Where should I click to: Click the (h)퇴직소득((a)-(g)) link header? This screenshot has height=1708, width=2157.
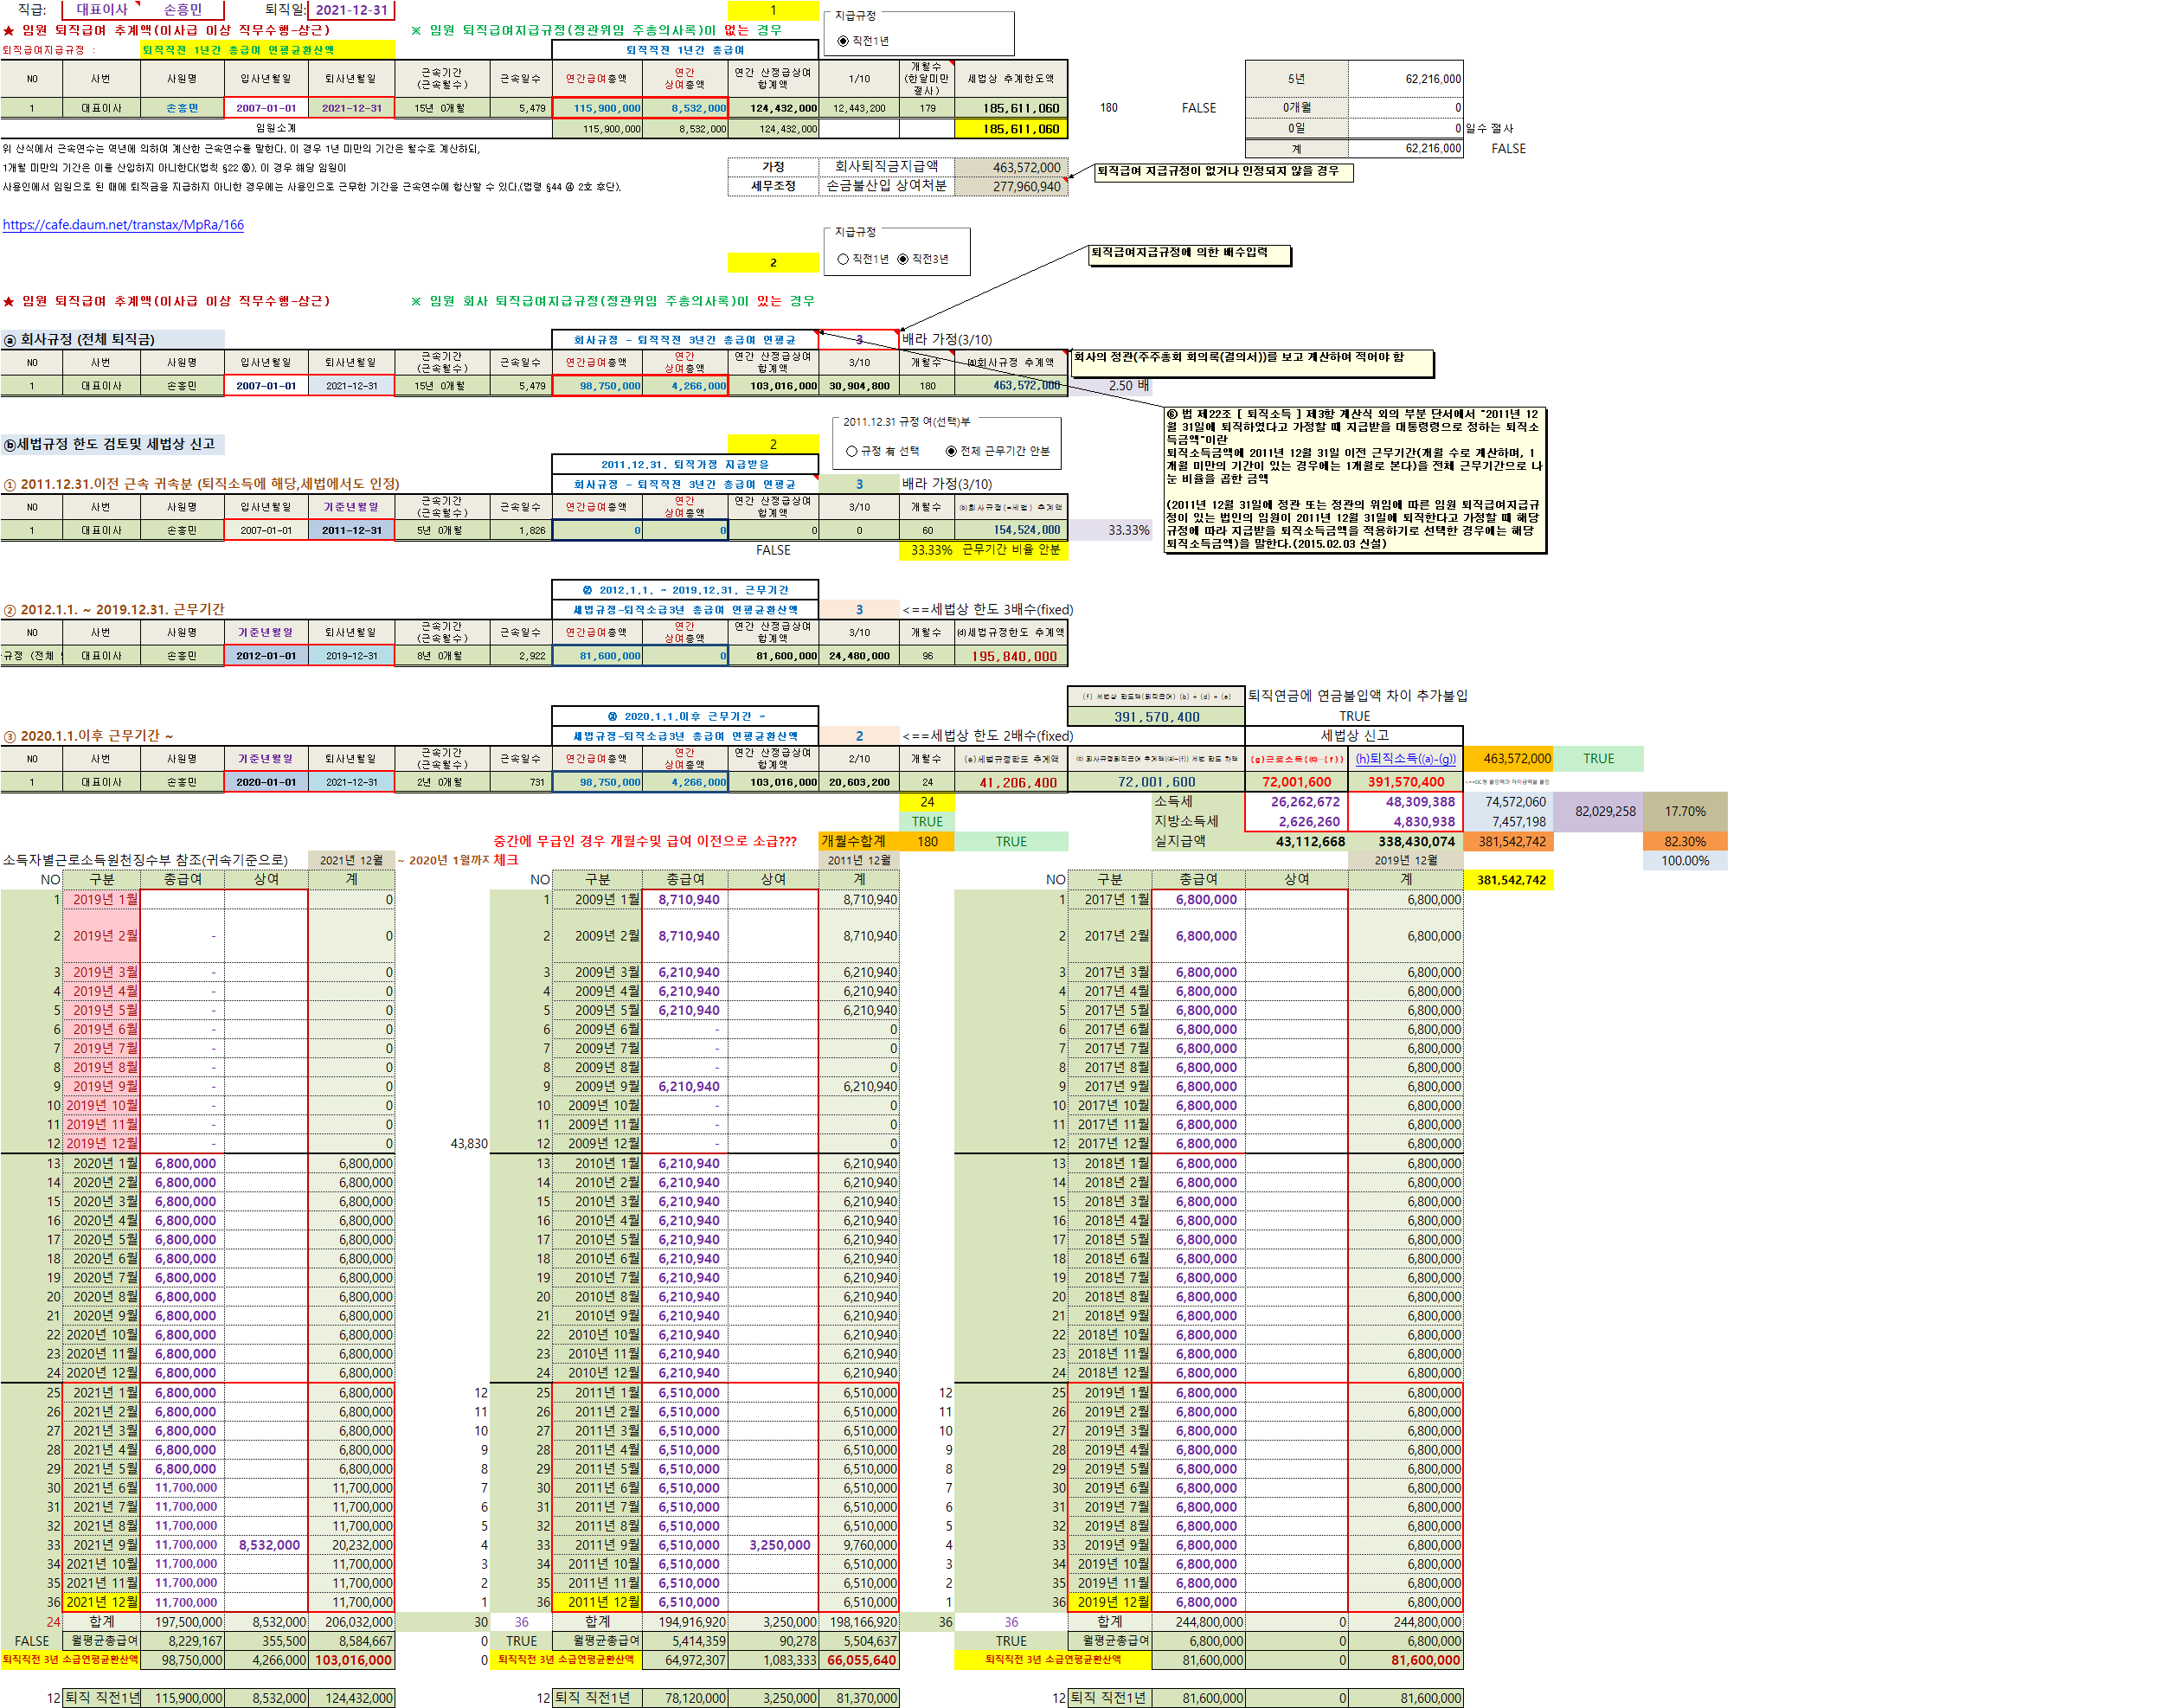[1405, 759]
